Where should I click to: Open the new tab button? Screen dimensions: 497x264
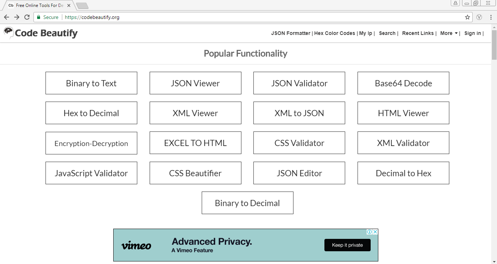82,5
